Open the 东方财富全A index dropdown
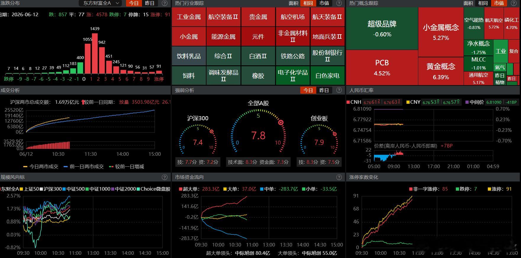 pos(101,3)
